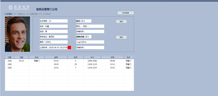
Task: Click the 车次 column header
Action: point(92,57)
